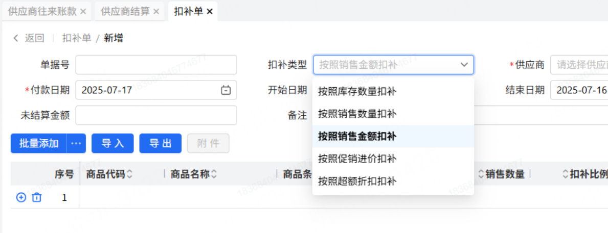Viewport: 608px width, 233px height.
Task: Switch to 供应商往来账款 tab
Action: (42, 12)
